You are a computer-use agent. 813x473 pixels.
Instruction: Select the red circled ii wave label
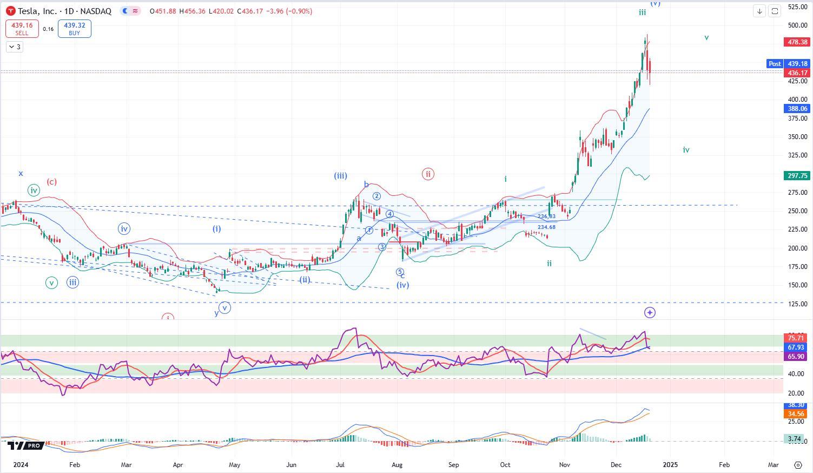(x=428, y=174)
